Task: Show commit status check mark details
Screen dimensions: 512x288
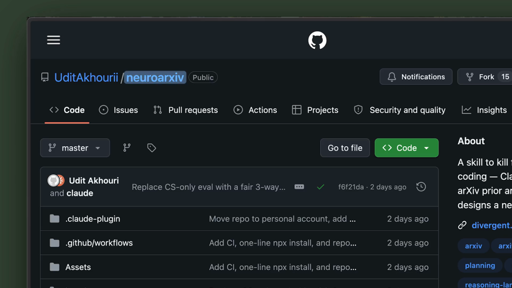Action: [x=320, y=187]
